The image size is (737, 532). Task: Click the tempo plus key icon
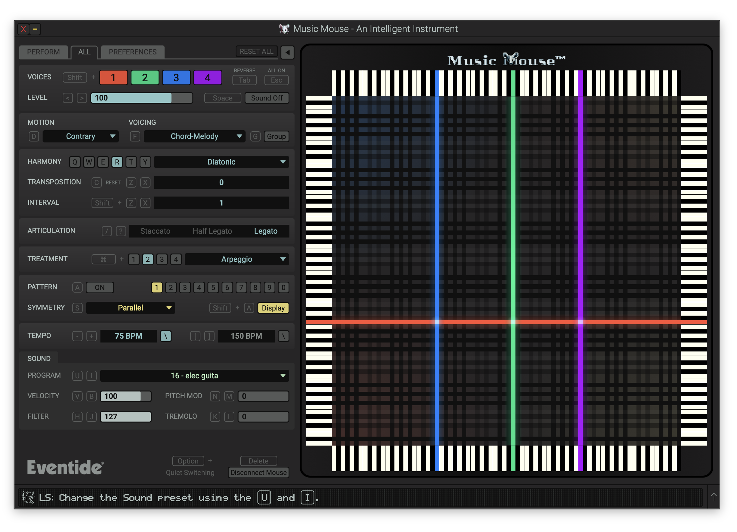[x=91, y=336]
